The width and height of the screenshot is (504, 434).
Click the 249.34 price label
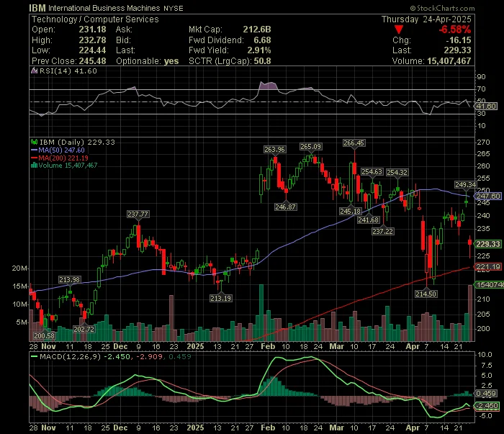(465, 185)
